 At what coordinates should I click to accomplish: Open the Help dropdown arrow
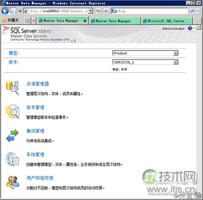pyautogui.click(x=195, y=28)
